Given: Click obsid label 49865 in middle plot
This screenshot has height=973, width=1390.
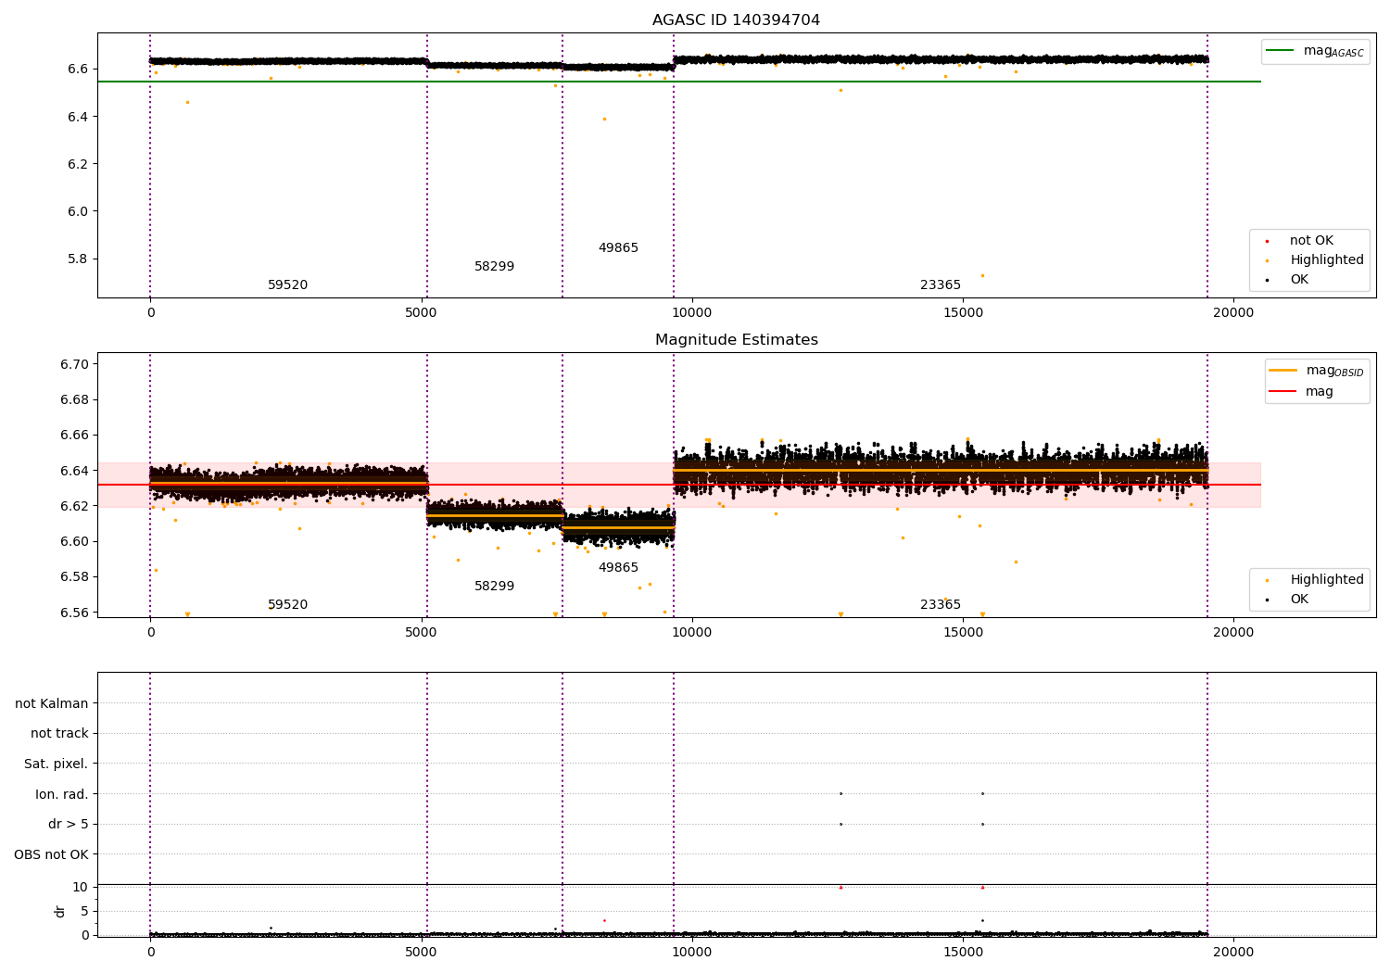Looking at the screenshot, I should [x=618, y=568].
